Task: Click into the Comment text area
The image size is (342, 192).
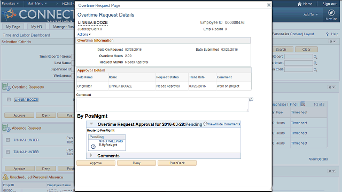Action: click(162, 105)
